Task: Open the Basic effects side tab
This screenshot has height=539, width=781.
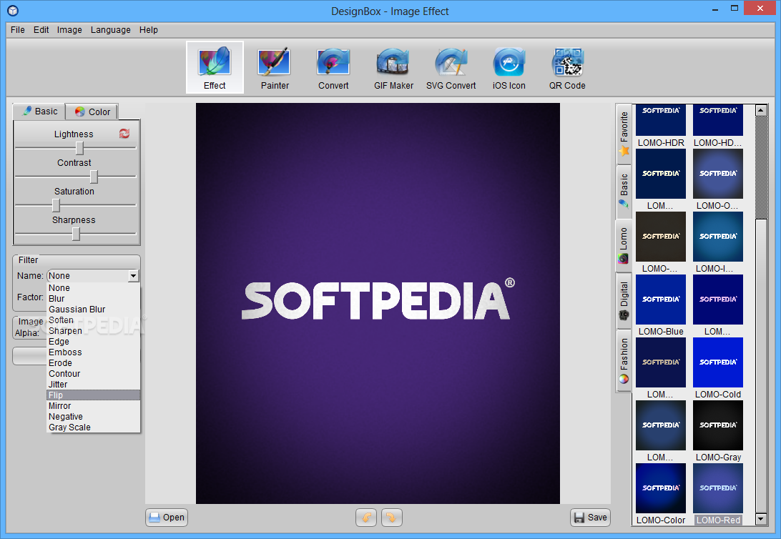Action: tap(624, 191)
